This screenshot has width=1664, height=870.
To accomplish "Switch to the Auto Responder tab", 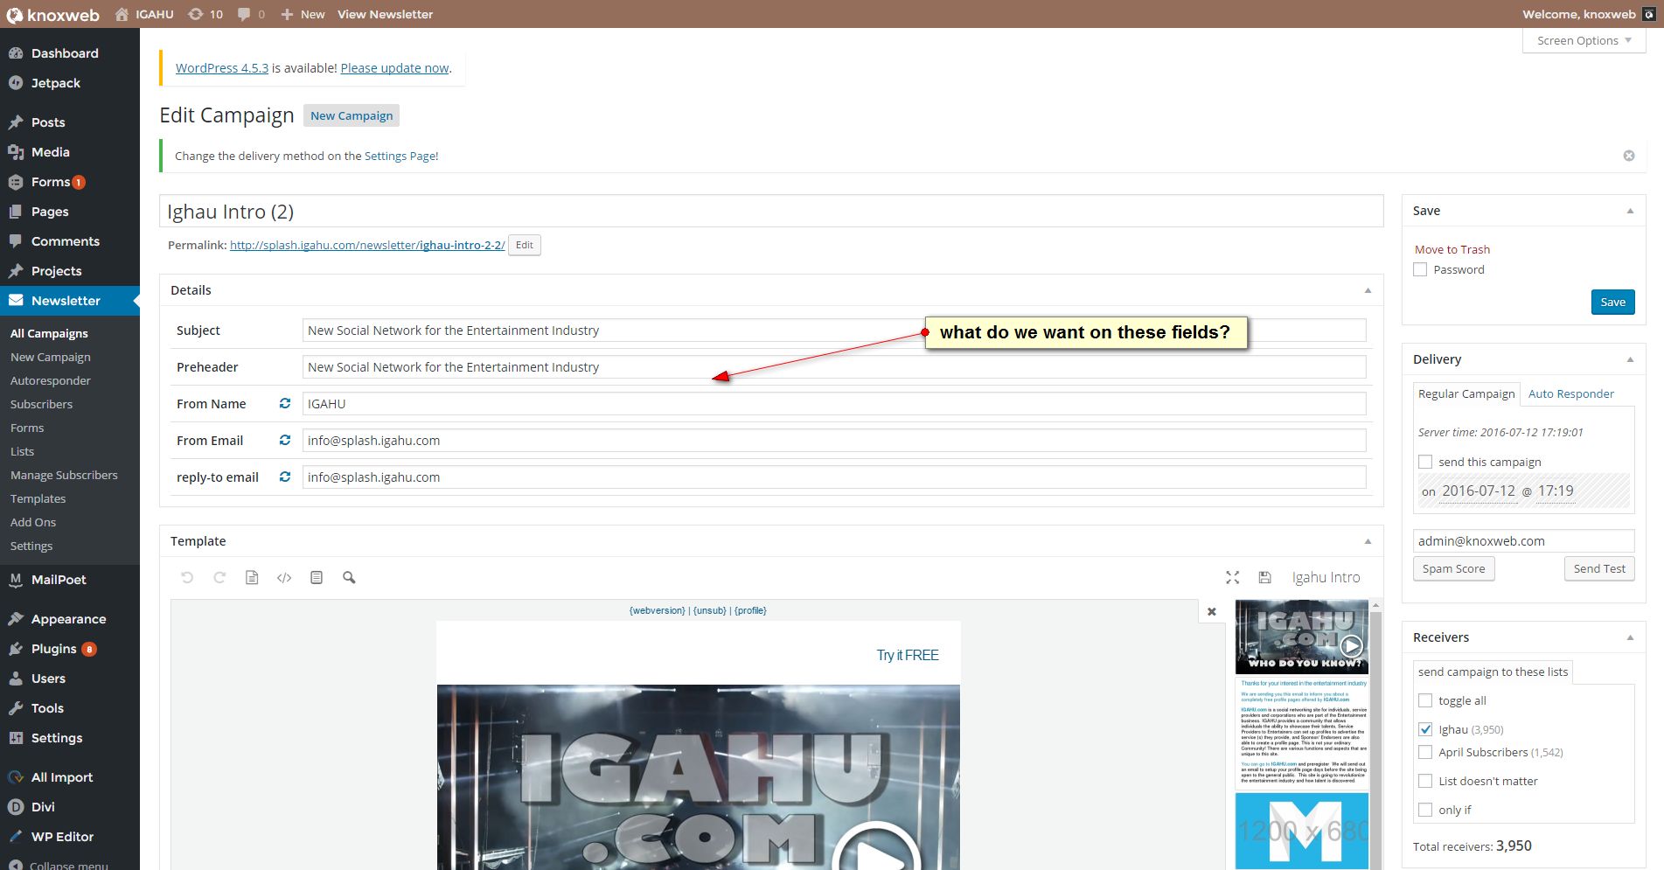I will tap(1571, 393).
